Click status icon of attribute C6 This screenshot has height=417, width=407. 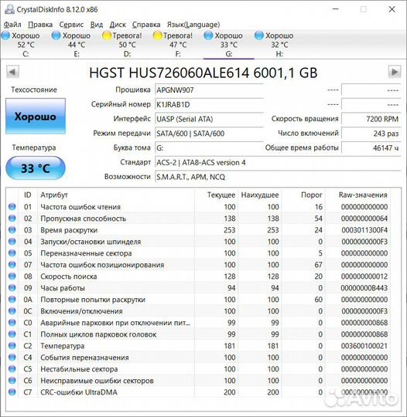[12, 380]
